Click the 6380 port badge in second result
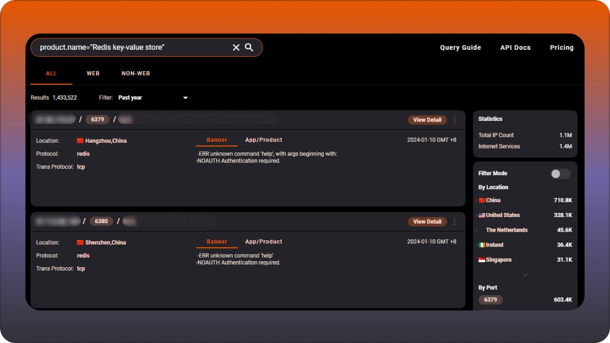The image size is (610, 343). tap(102, 221)
